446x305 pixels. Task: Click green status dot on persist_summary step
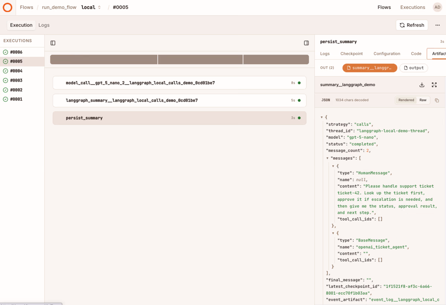(299, 118)
